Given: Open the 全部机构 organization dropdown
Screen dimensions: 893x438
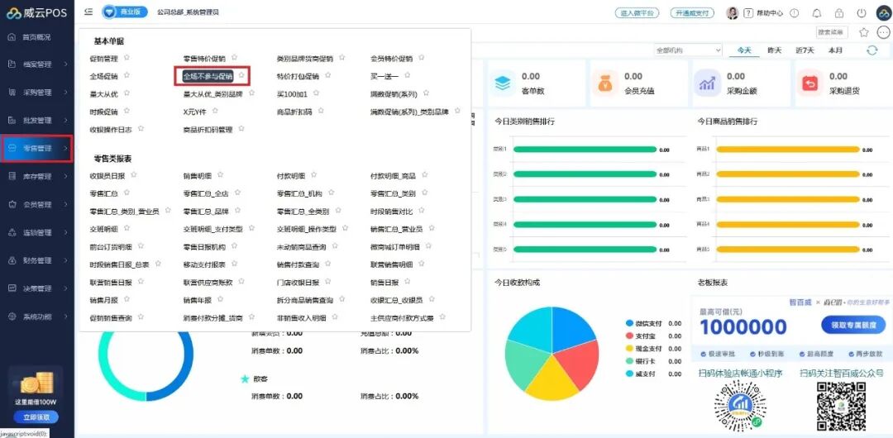Looking at the screenshot, I should 688,50.
